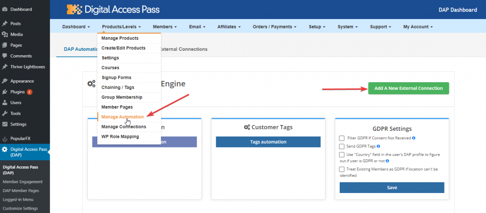Open the Affiliates dropdown
The width and height of the screenshot is (486, 213).
pyautogui.click(x=229, y=27)
